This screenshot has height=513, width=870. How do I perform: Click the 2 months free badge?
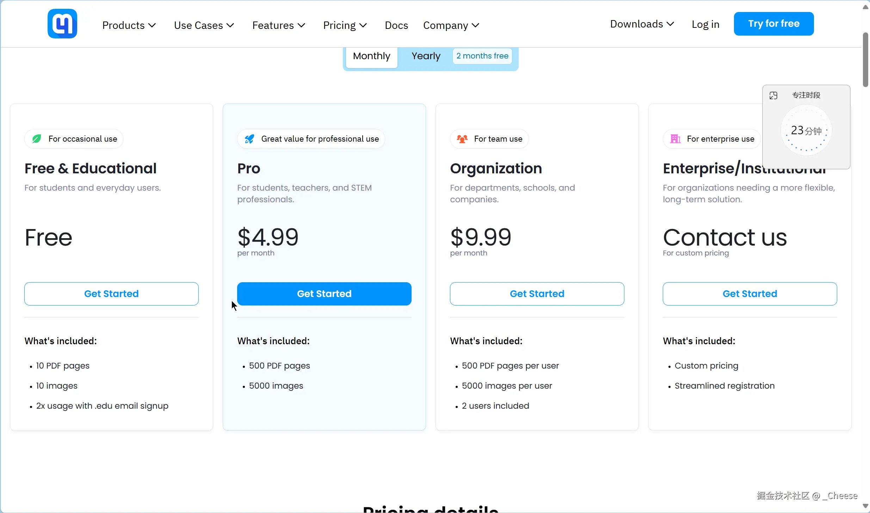(482, 56)
